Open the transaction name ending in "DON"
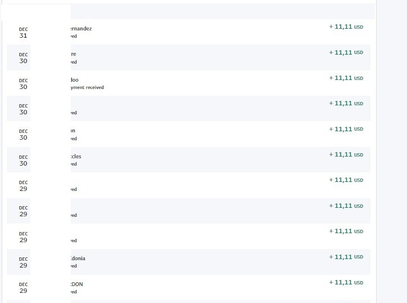Screen dimensions: 407x303 click(76, 284)
